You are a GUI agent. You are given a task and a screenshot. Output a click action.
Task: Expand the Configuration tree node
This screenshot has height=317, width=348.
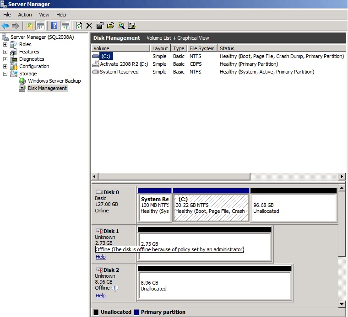coord(5,66)
